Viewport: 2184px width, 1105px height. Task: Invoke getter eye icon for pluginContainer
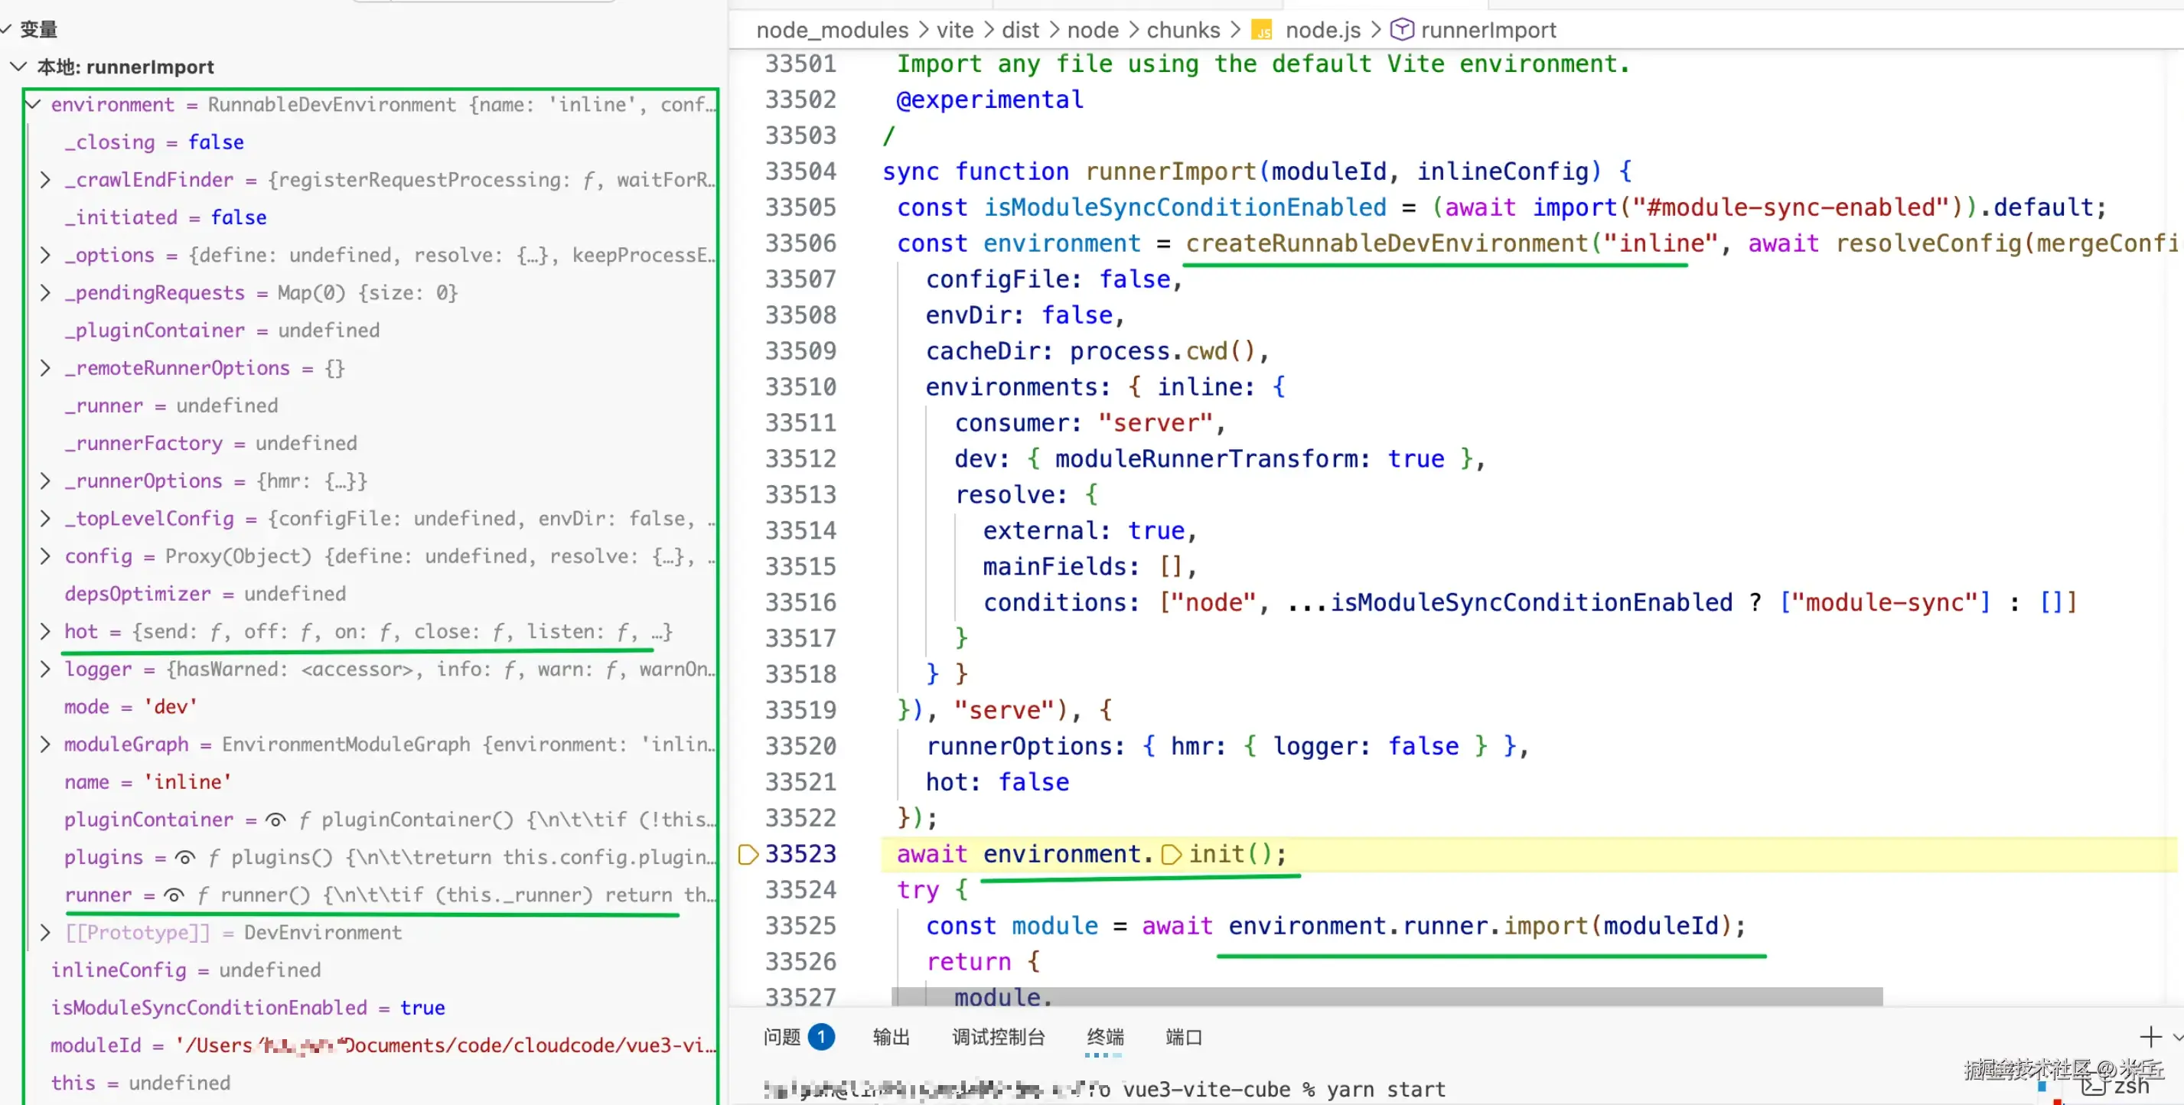click(275, 820)
